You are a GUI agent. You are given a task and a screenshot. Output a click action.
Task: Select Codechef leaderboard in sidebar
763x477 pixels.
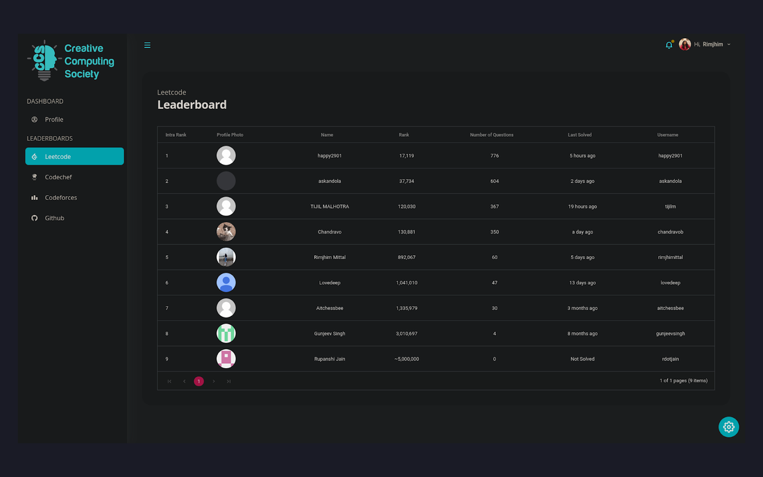(74, 177)
